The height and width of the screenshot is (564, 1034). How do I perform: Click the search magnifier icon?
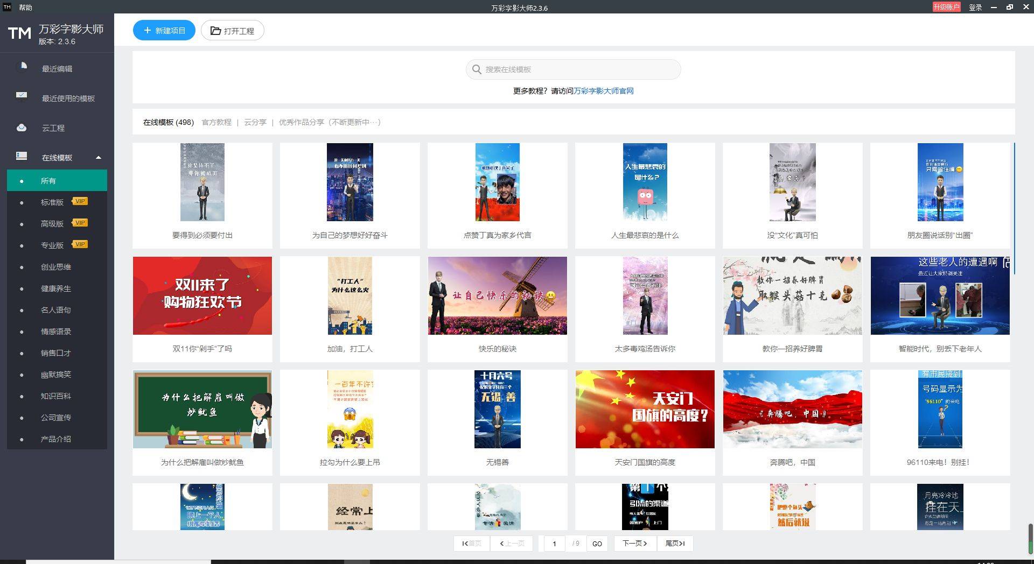point(477,69)
